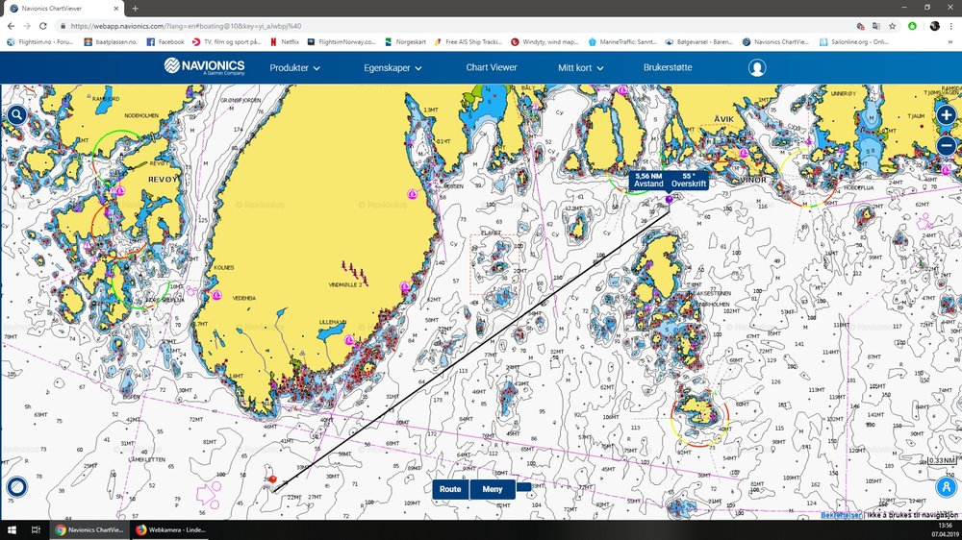Image resolution: width=962 pixels, height=540 pixels.
Task: Select the VINDMØLLE 2 wind turbine symbol
Action: (x=355, y=272)
